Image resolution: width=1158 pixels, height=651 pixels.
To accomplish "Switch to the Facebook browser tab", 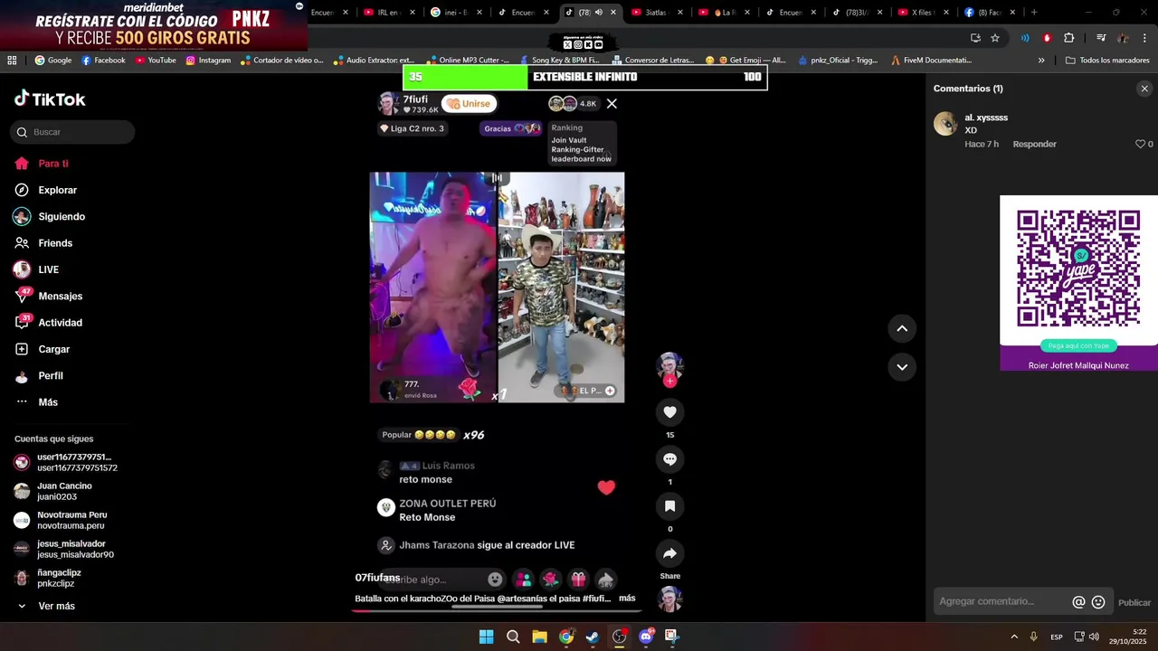I will (989, 13).
